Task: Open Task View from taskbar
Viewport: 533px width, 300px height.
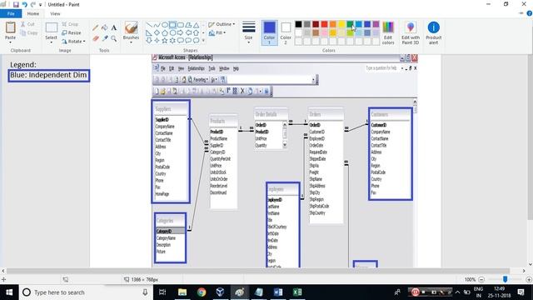Action: click(162, 292)
